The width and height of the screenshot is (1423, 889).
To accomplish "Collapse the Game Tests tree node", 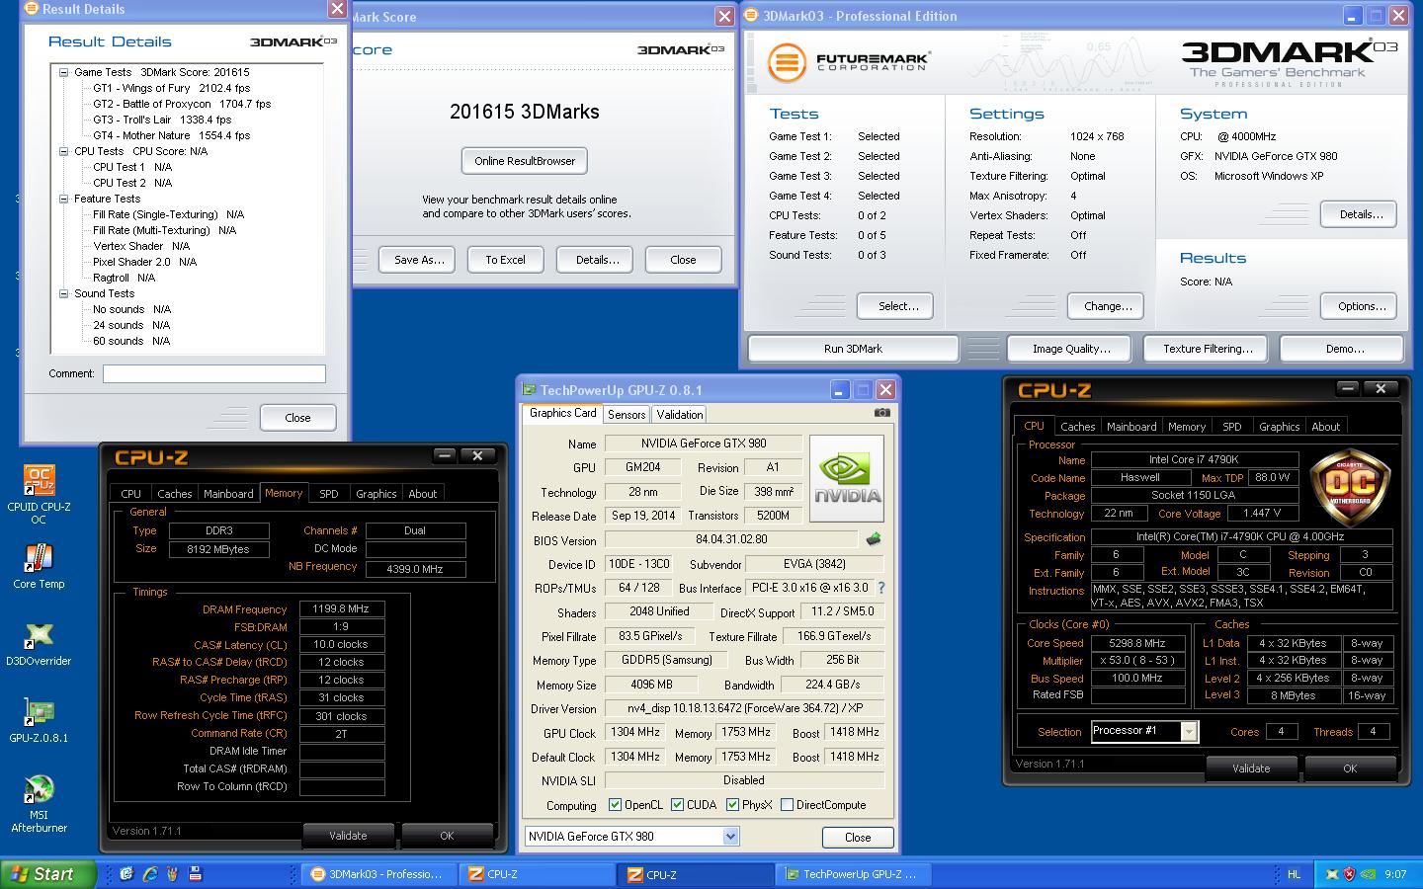I will [63, 72].
